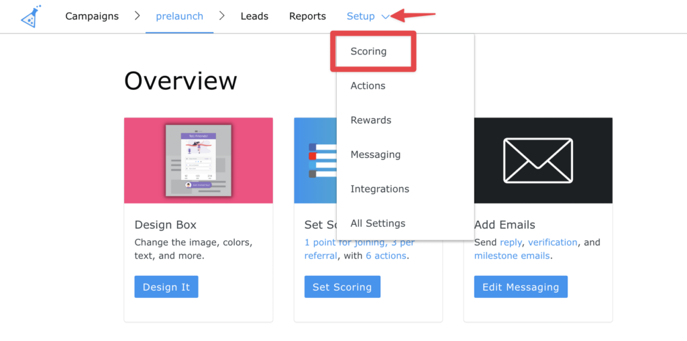Viewport: 687px width, 341px height.
Task: Click the envelope icon on Add Emails card
Action: 538,160
